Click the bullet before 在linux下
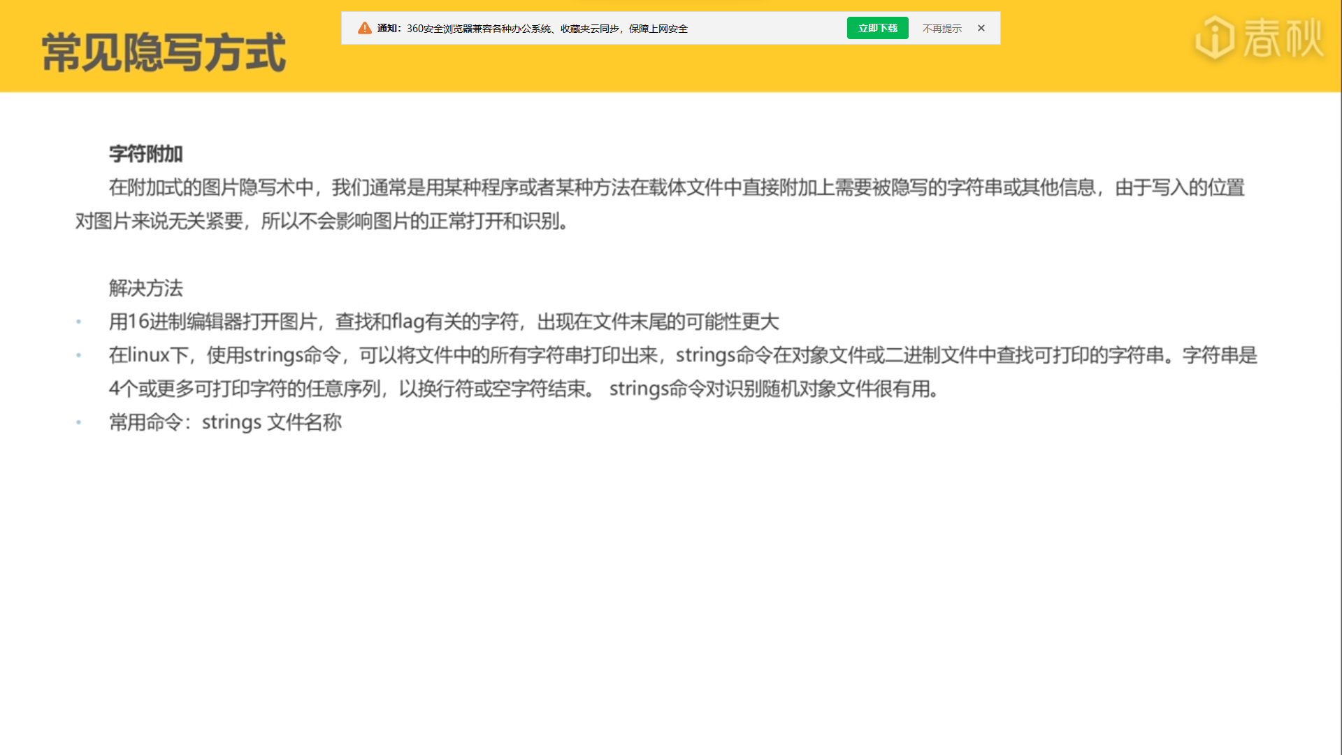 click(79, 355)
